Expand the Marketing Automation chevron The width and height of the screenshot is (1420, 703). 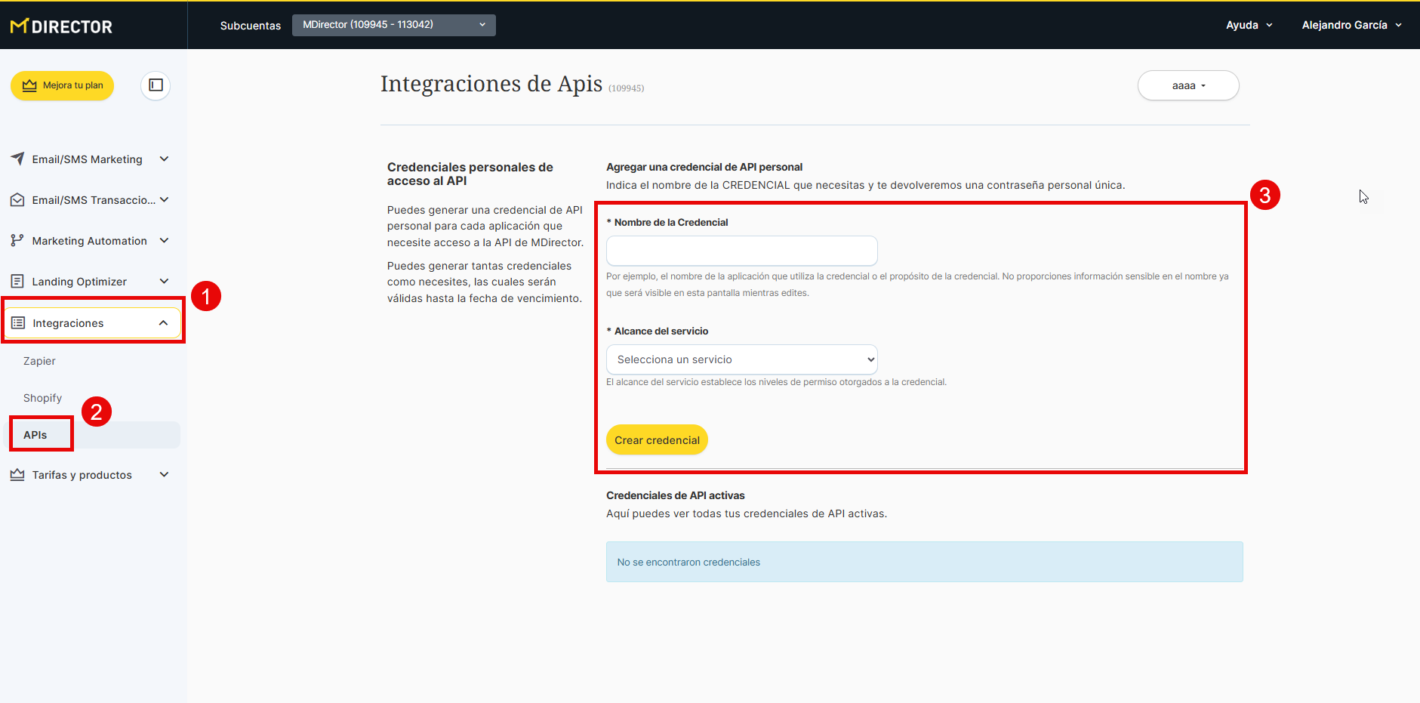pos(164,241)
